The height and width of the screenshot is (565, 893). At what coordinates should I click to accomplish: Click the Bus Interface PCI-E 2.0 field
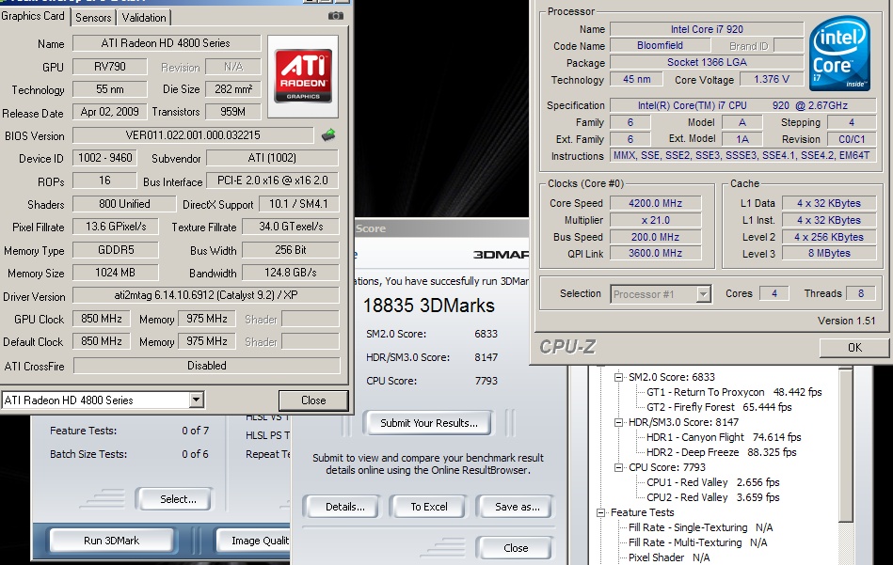pyautogui.click(x=272, y=180)
